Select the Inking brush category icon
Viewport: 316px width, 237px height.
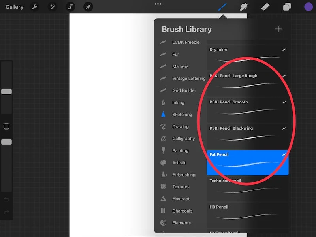click(x=163, y=102)
